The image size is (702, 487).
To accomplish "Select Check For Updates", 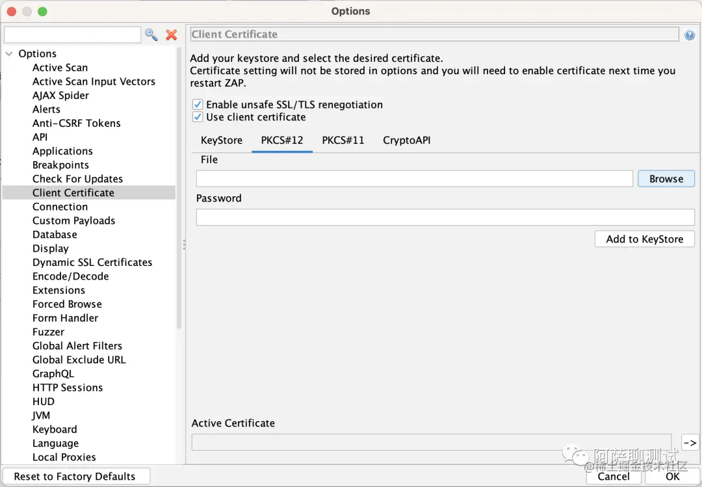I will click(77, 179).
